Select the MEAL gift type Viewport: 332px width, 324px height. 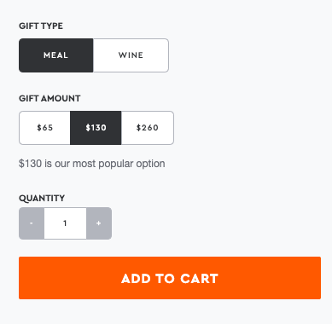tap(56, 55)
